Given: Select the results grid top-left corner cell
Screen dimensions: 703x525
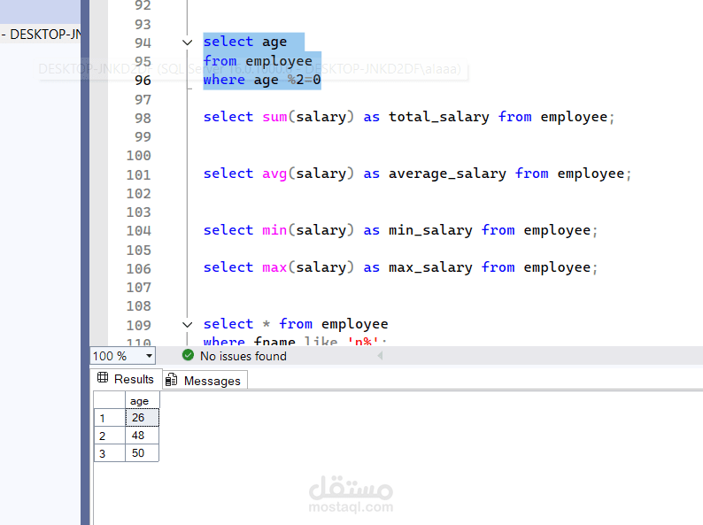Looking at the screenshot, I should tap(109, 401).
